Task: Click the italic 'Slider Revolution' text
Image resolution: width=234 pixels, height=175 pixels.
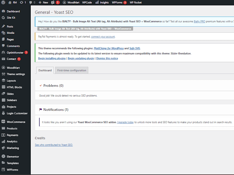Action: [x=181, y=53]
